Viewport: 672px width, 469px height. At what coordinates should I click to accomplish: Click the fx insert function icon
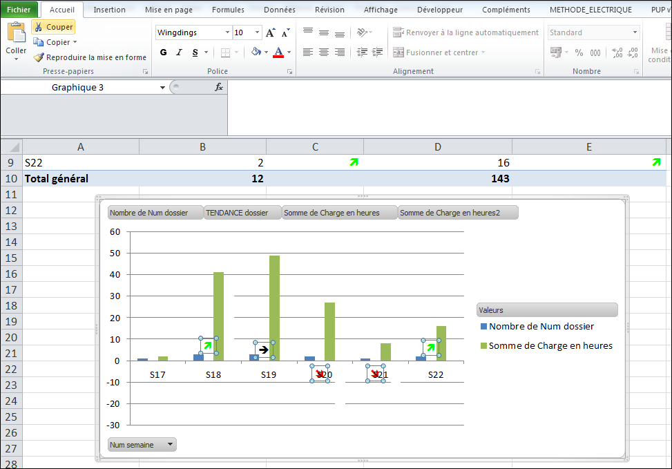click(219, 87)
